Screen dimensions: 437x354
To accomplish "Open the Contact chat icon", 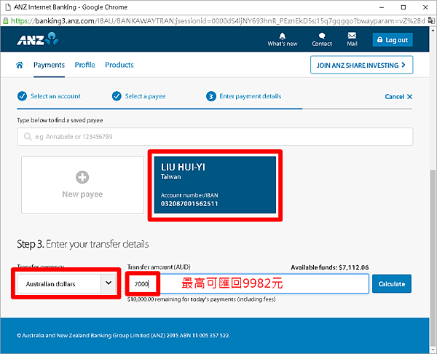I will 322,39.
